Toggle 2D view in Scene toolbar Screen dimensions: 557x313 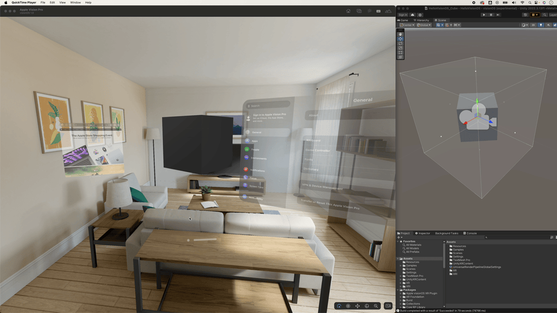coord(533,25)
